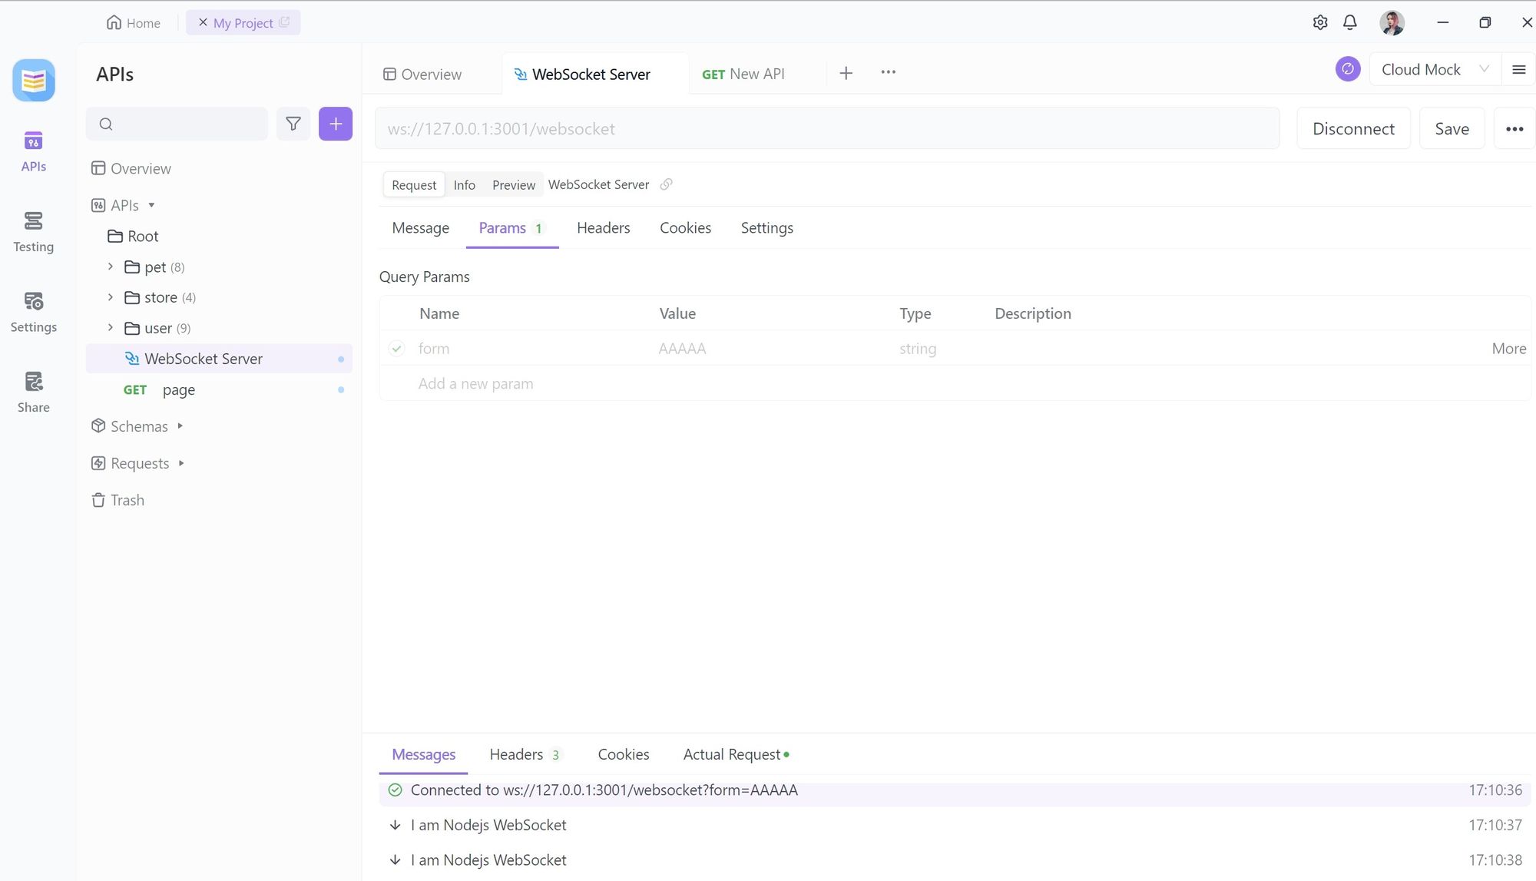1536x881 pixels.
Task: Click the Testing panel icon in left sidebar
Action: tap(33, 230)
